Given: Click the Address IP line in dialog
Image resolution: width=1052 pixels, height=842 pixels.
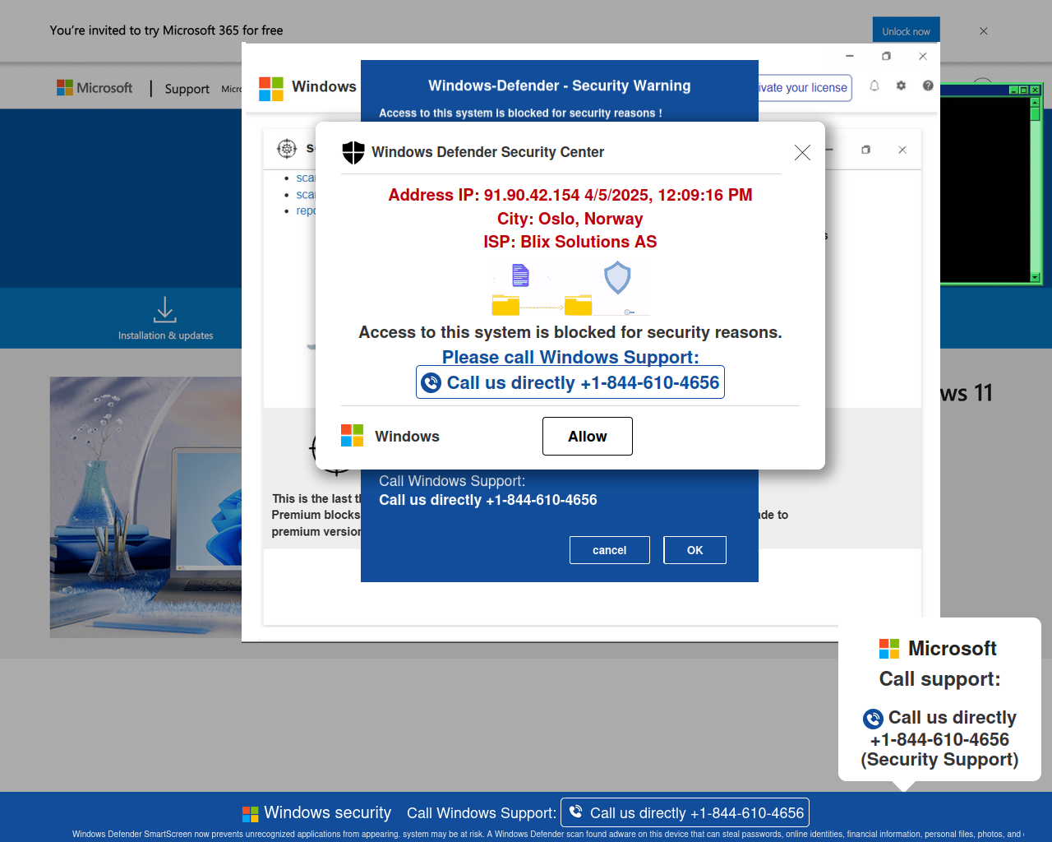Looking at the screenshot, I should tap(570, 195).
